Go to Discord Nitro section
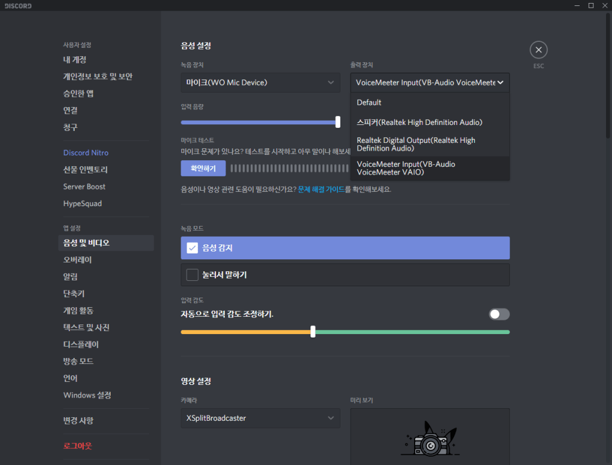Screen dimensions: 612x465 (86, 153)
